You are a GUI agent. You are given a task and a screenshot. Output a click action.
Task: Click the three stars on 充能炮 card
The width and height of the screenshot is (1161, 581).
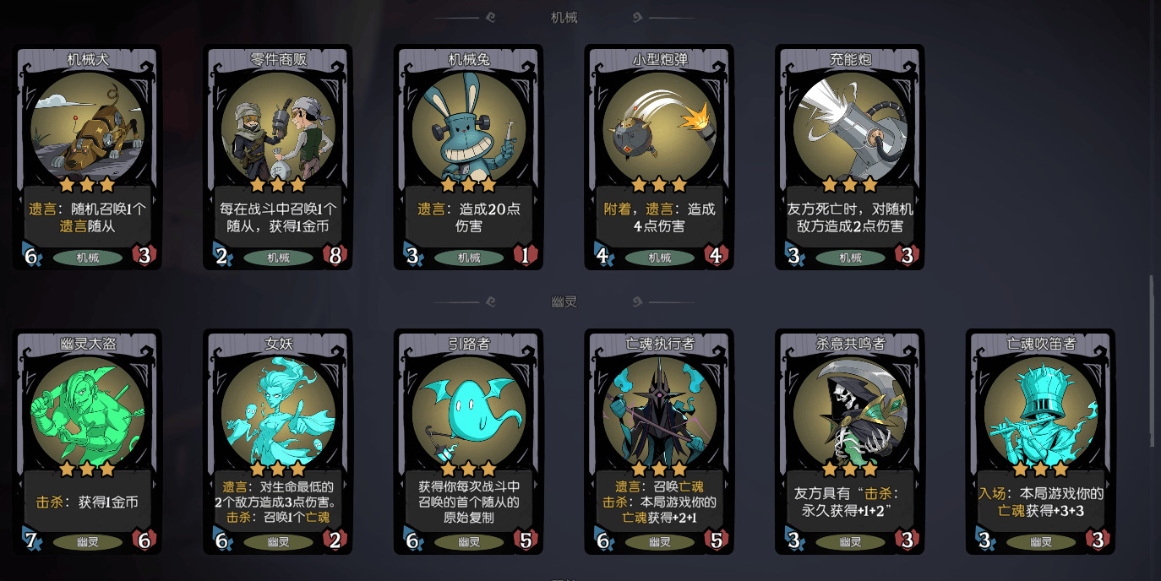[850, 184]
